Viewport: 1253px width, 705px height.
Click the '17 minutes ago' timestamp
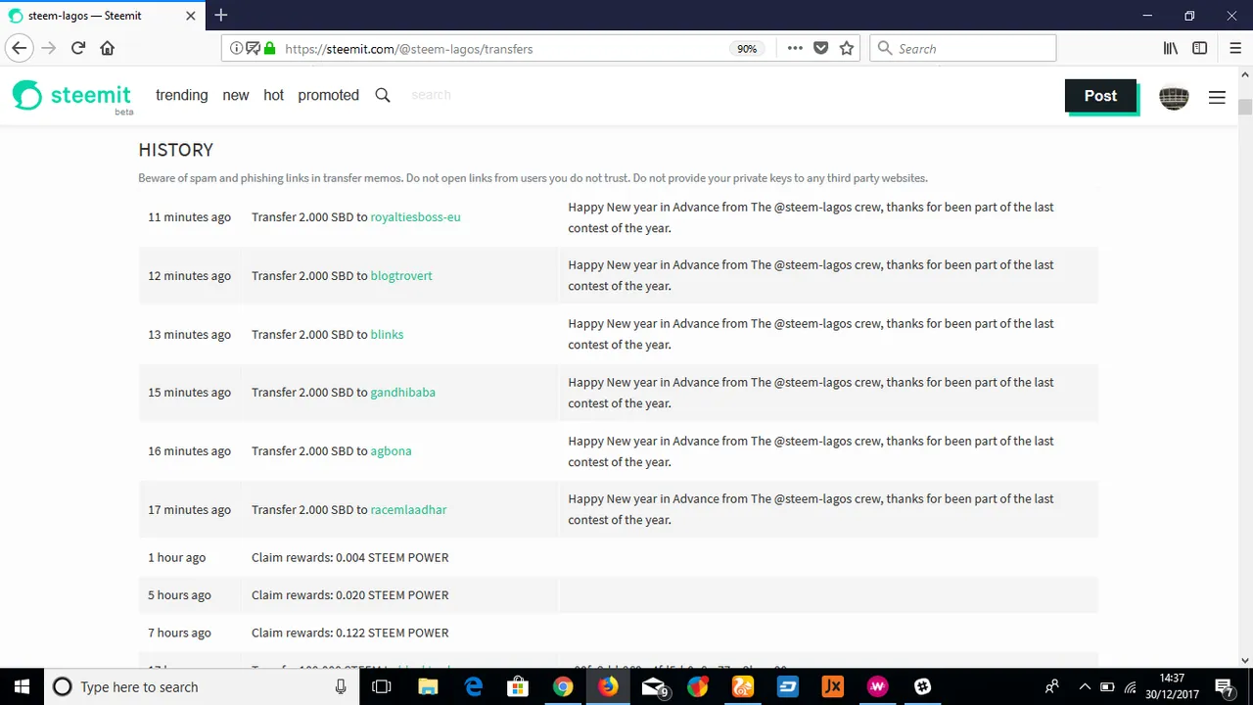click(190, 510)
